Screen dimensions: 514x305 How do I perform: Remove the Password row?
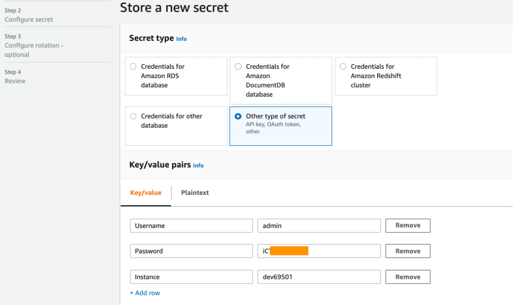coord(408,251)
